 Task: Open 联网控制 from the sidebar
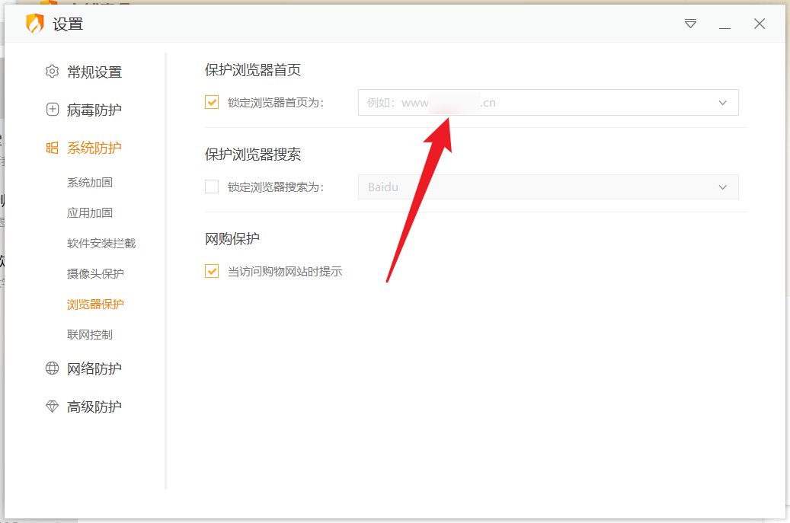point(90,333)
